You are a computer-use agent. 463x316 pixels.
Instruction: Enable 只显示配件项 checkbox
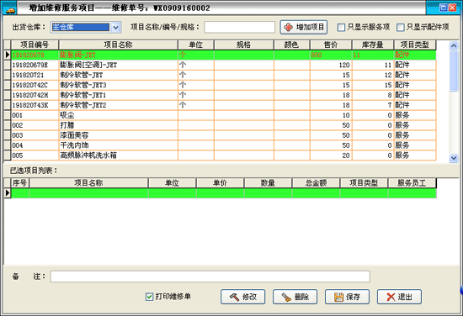[401, 28]
